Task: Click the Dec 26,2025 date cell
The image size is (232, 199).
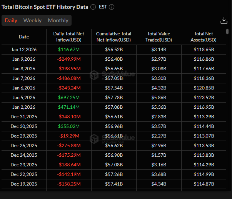Action: click(x=24, y=146)
